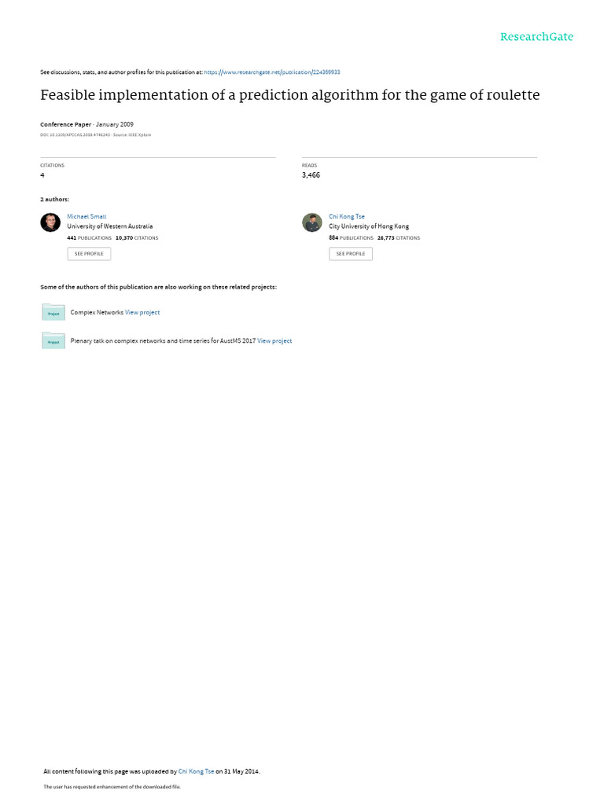Click the DOI text under Conference Paper
Image resolution: width=604 pixels, height=805 pixels.
[x=75, y=134]
